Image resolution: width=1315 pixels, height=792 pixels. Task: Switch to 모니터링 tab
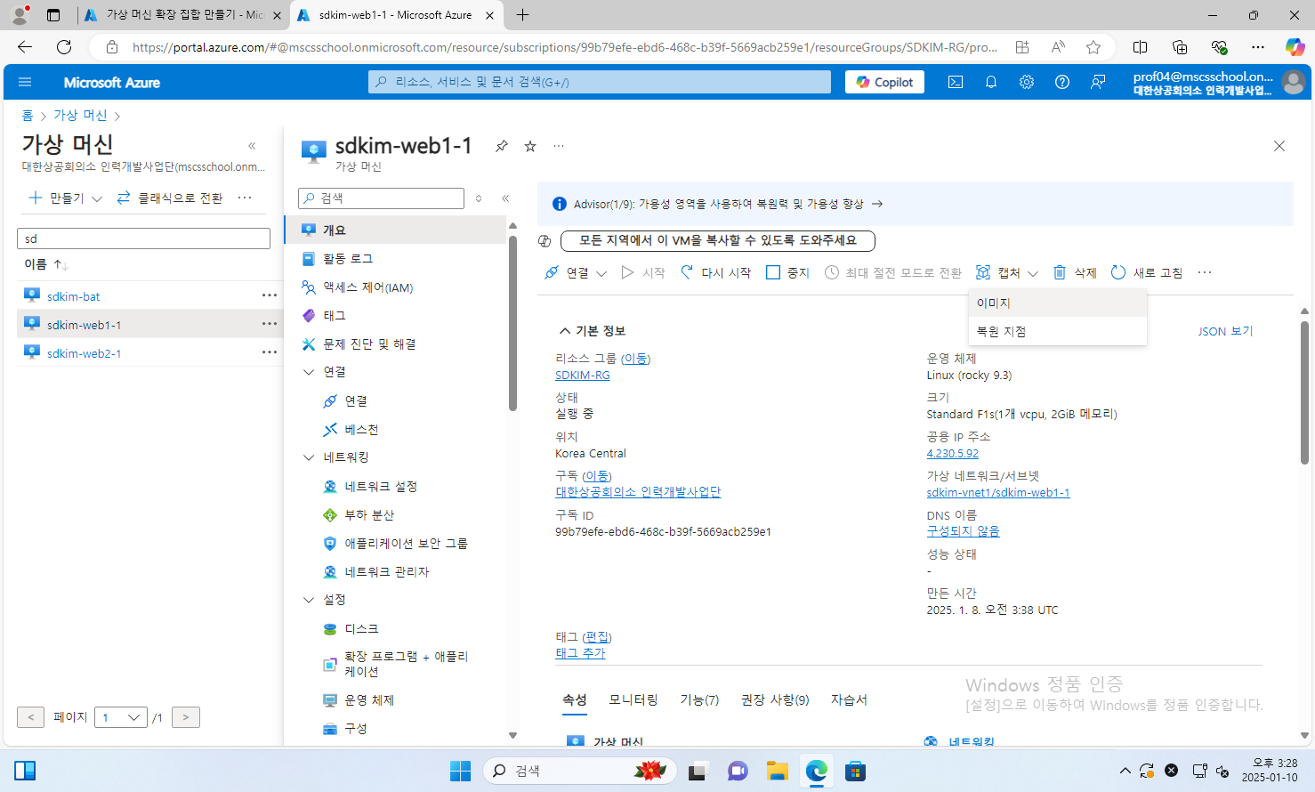[633, 699]
